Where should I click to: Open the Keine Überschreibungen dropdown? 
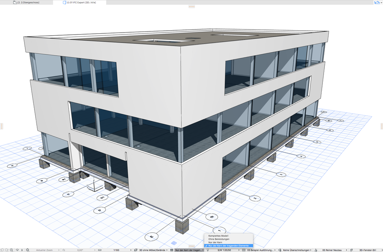click(297, 250)
